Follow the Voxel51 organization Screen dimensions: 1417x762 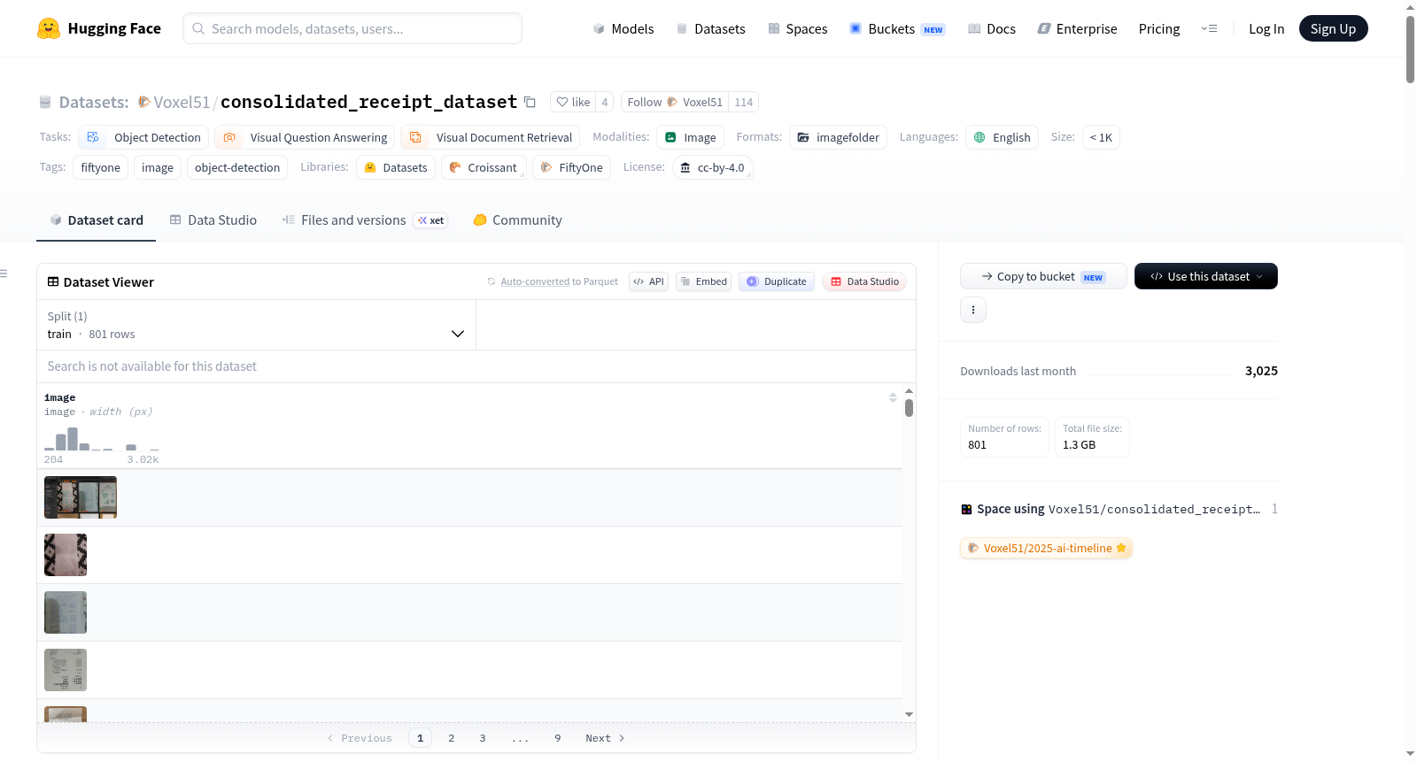(675, 102)
